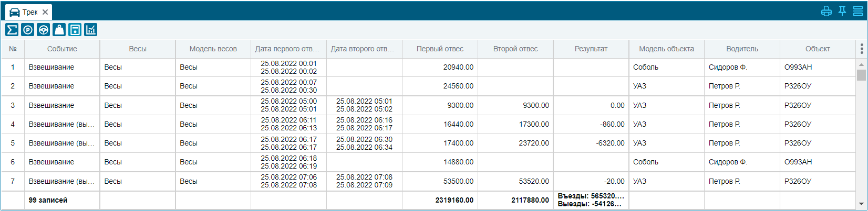
Task: Toggle the steering wheel driver icon
Action: (44, 30)
